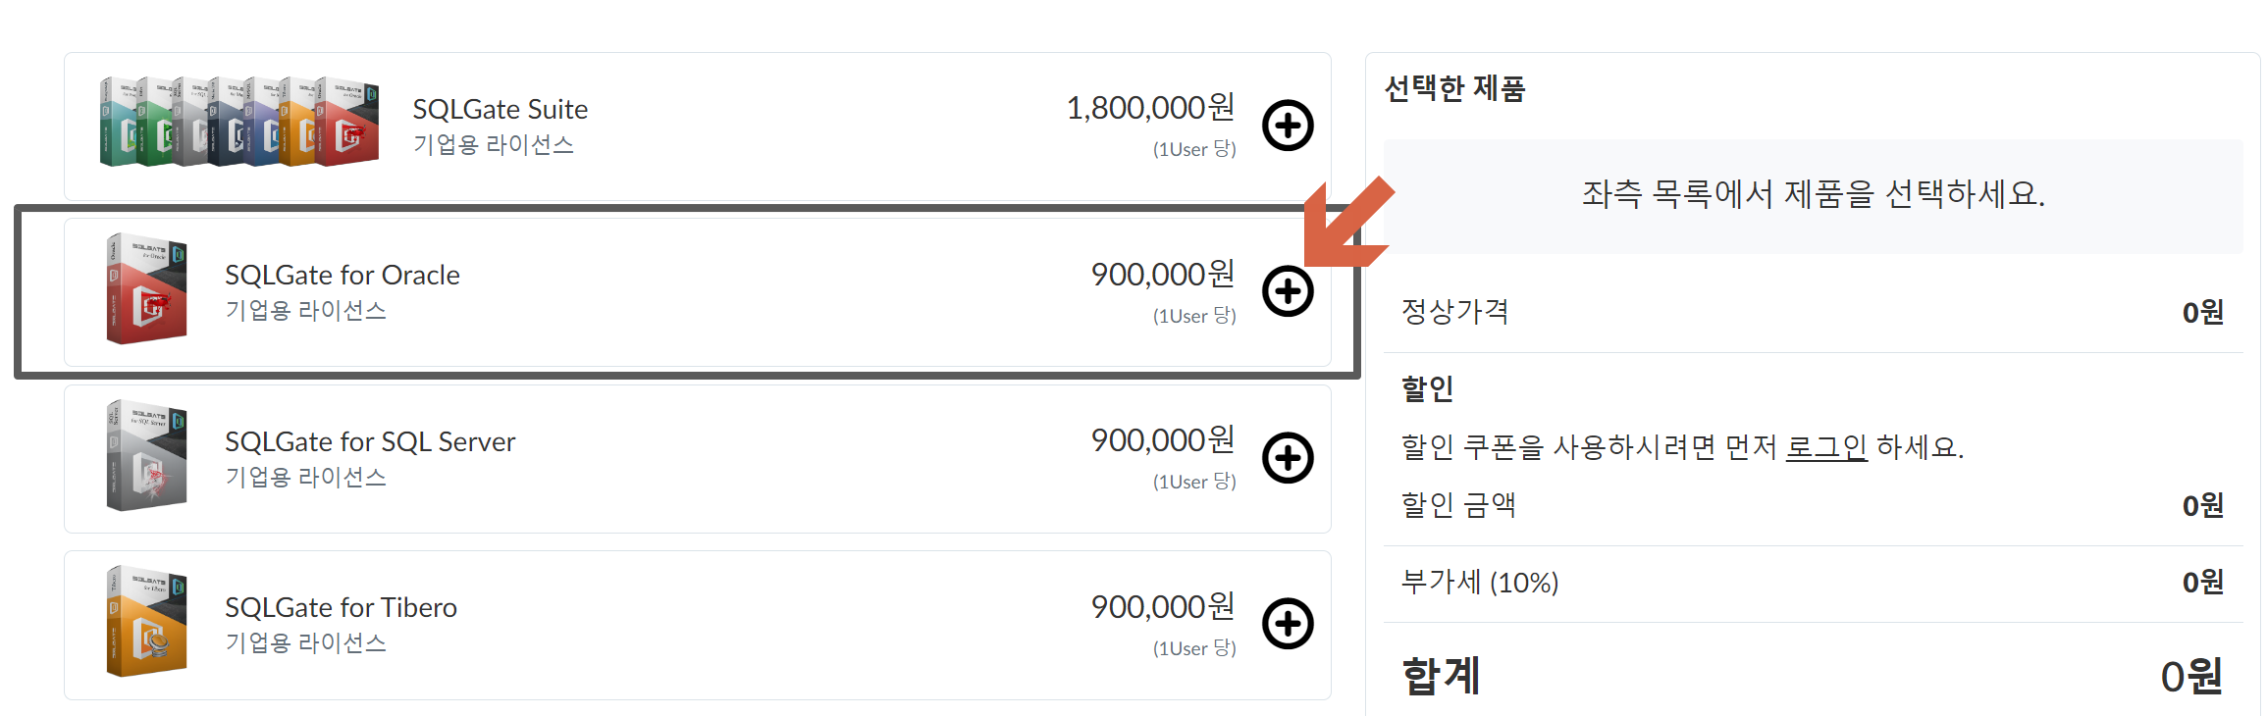Viewport: 2267px width, 716px height.
Task: Click the SQLGate Suite product boxes image
Action: tap(238, 122)
